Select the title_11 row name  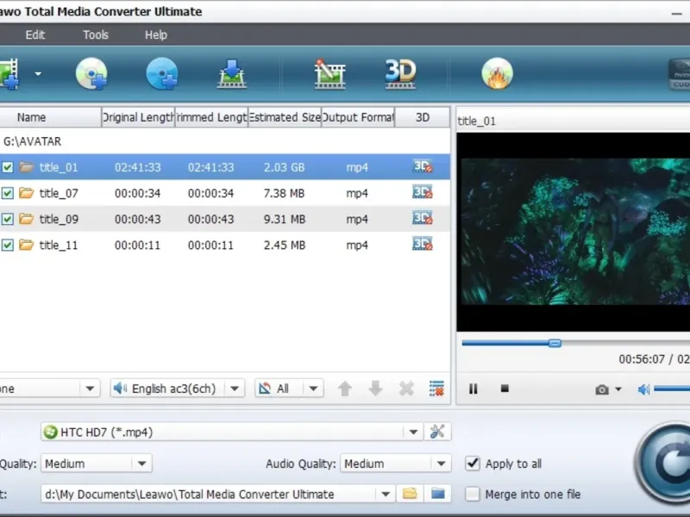[59, 245]
